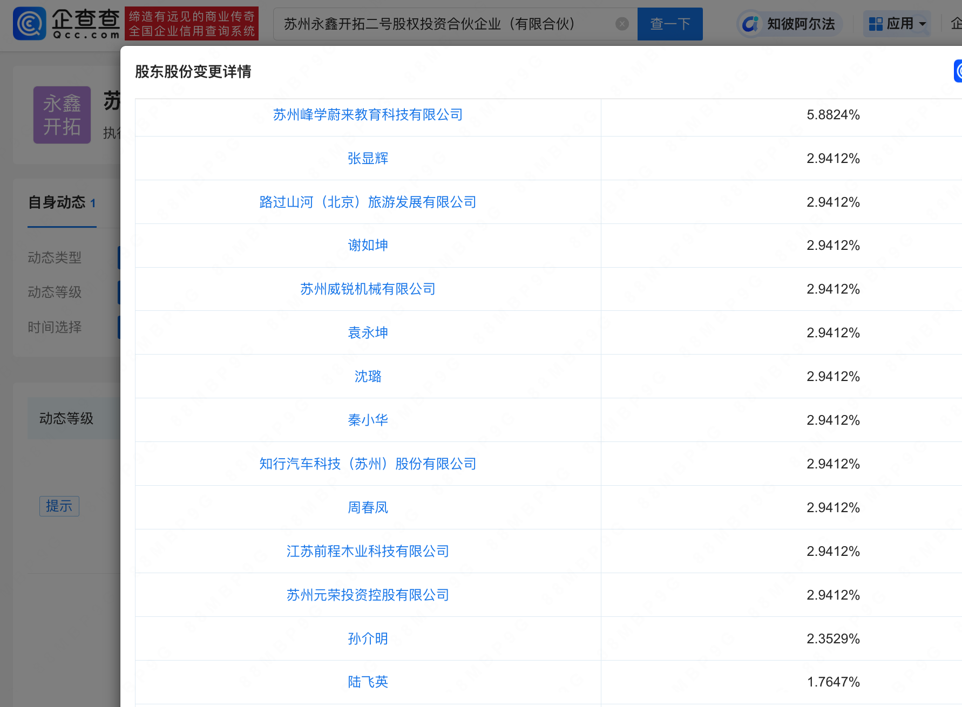Open shareholder 陆飞英 link
The height and width of the screenshot is (707, 962).
[x=368, y=682]
